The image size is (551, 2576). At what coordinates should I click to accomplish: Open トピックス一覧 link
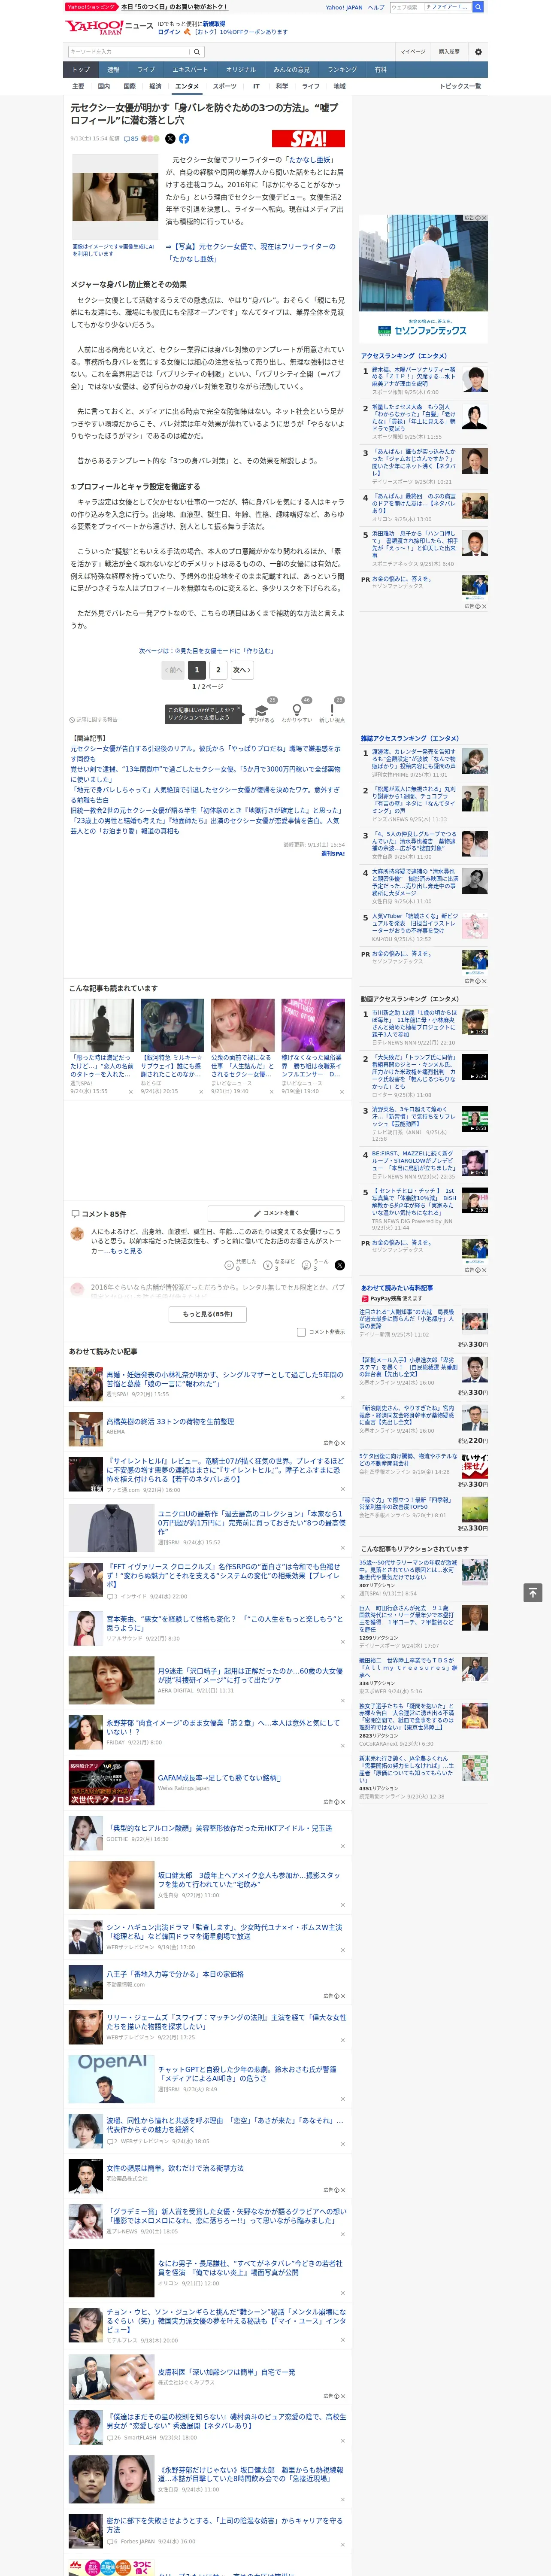click(x=460, y=86)
